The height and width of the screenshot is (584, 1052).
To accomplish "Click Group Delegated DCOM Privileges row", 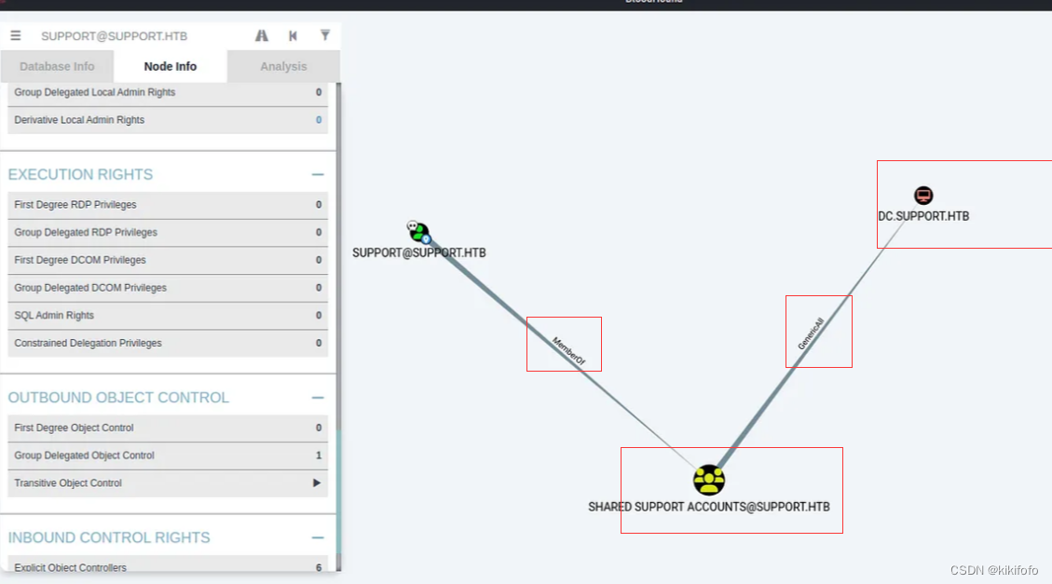I will (x=168, y=288).
